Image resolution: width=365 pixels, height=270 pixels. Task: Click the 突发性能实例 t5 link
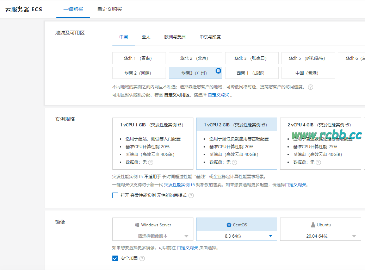click(179, 185)
